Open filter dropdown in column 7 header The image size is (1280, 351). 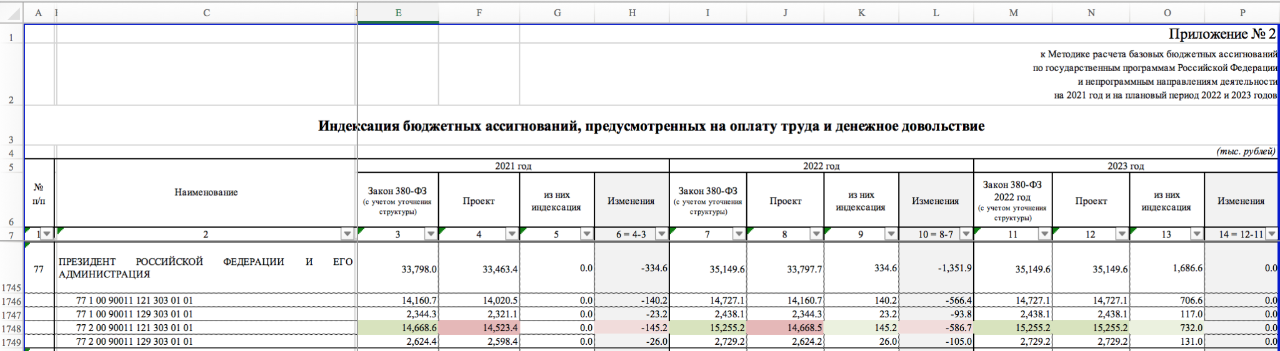coord(739,234)
